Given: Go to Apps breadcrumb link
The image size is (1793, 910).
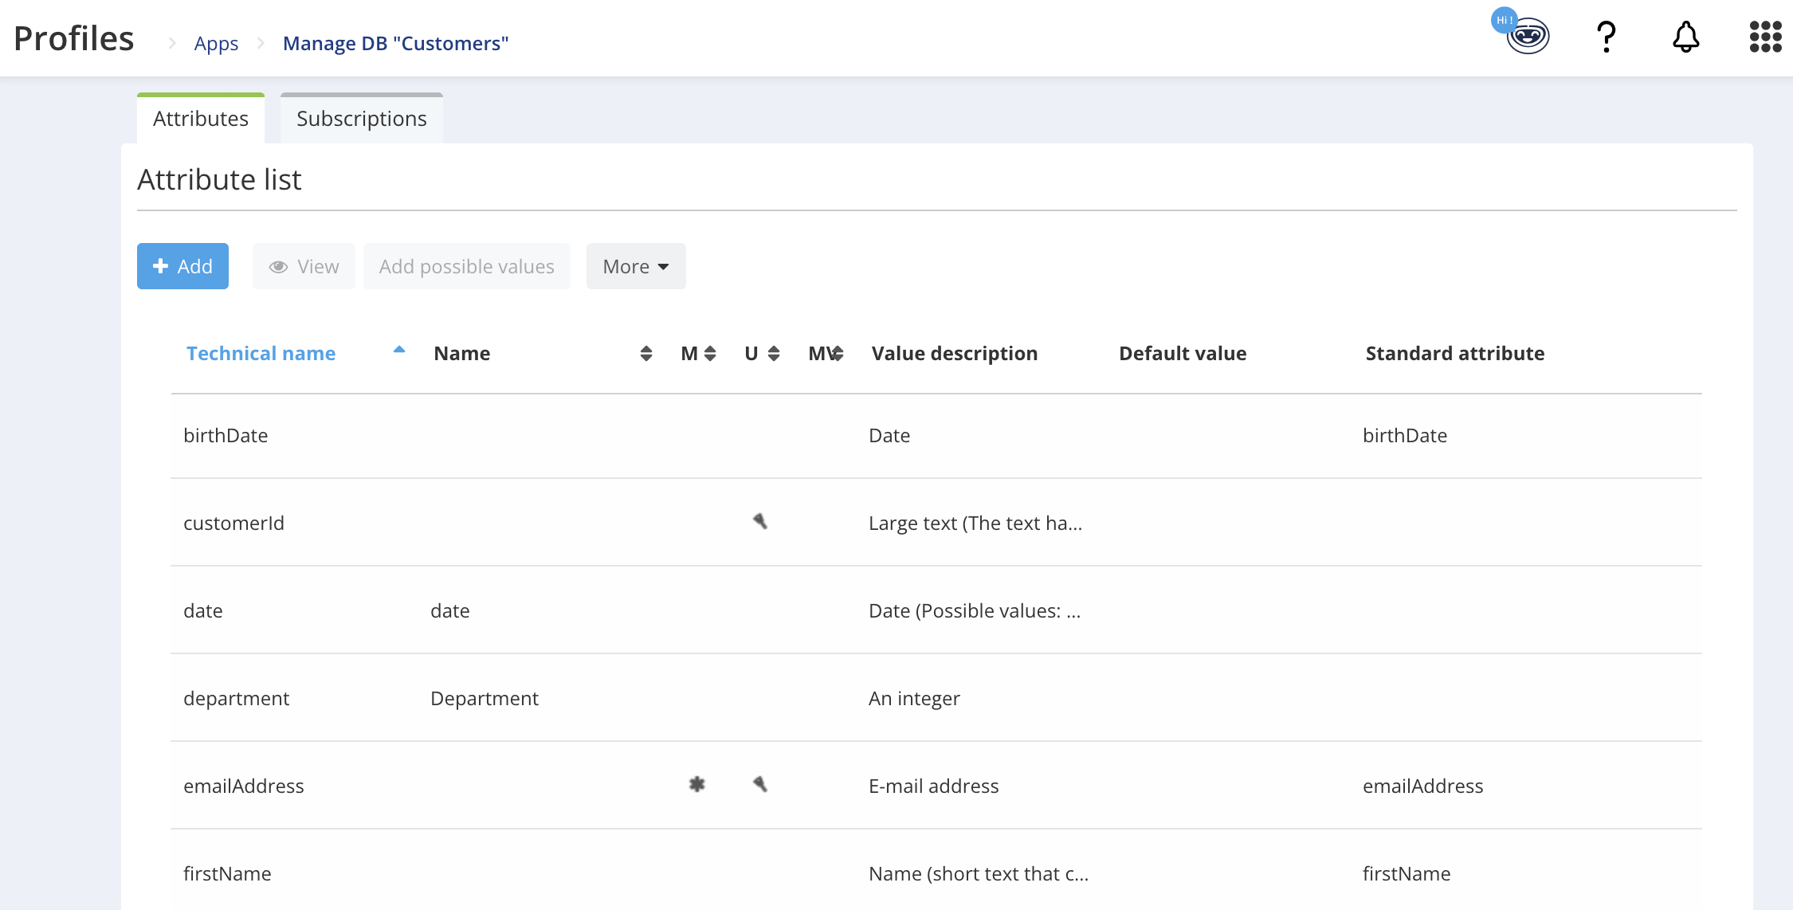Looking at the screenshot, I should click(216, 44).
